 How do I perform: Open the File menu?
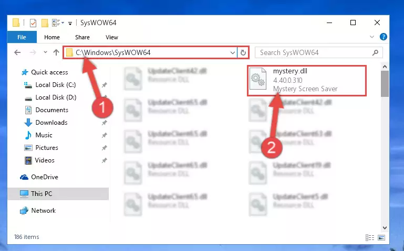pos(22,37)
